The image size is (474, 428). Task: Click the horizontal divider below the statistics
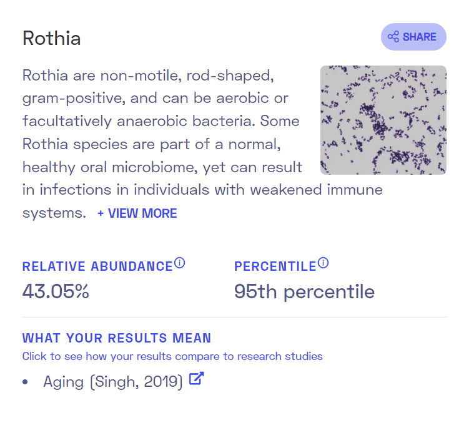(x=234, y=318)
